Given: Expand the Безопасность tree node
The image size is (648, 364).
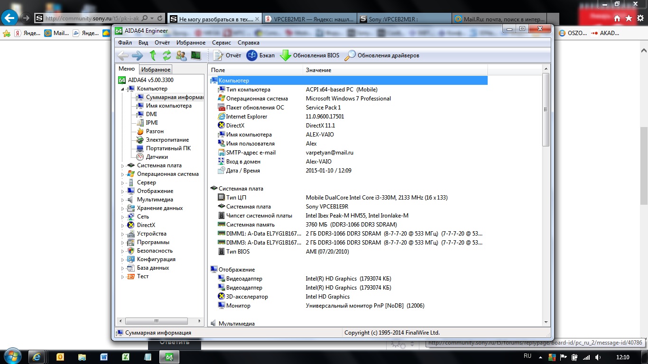Looking at the screenshot, I should point(123,251).
